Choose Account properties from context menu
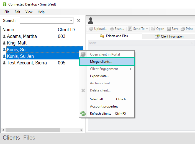This screenshot has height=144, width=195. point(107,106)
